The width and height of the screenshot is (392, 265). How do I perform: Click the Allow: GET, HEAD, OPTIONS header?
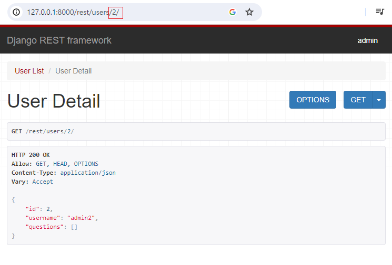(55, 164)
